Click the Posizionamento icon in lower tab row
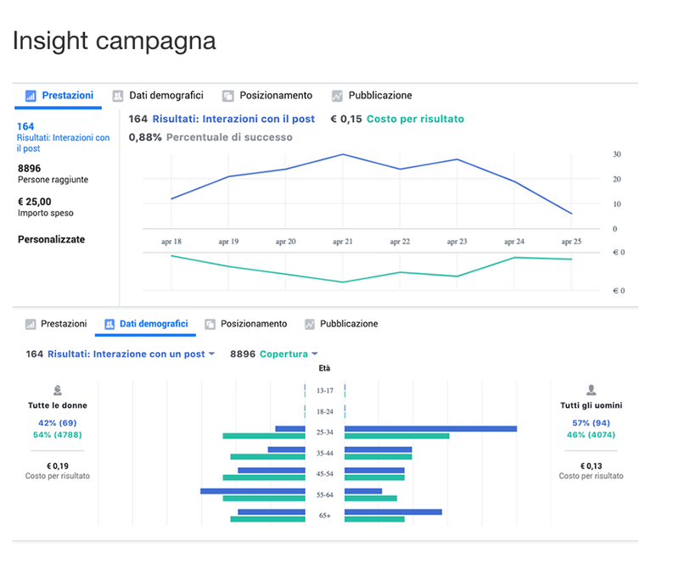This screenshot has height=569, width=679. point(210,325)
